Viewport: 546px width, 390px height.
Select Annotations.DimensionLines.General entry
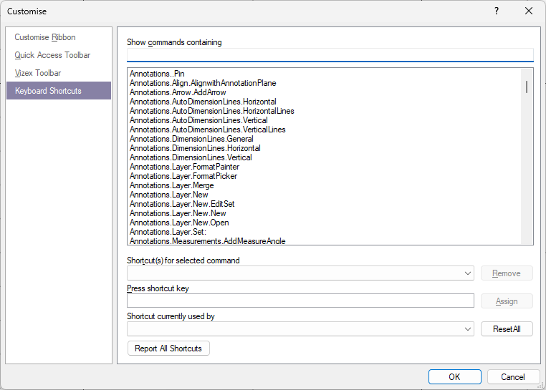click(x=191, y=139)
